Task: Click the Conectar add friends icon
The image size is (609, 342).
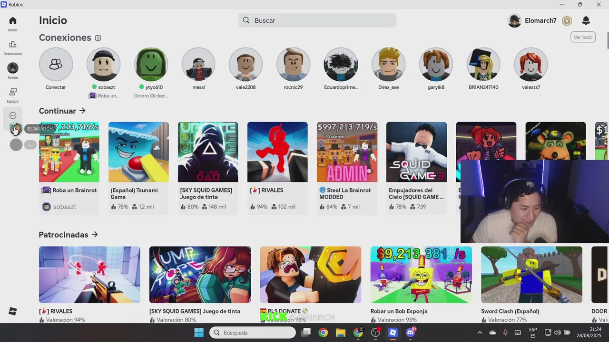Action: tap(56, 64)
